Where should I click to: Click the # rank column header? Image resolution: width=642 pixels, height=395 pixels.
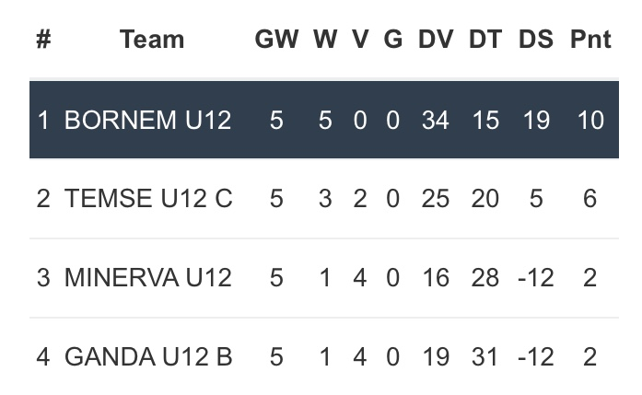(x=43, y=40)
